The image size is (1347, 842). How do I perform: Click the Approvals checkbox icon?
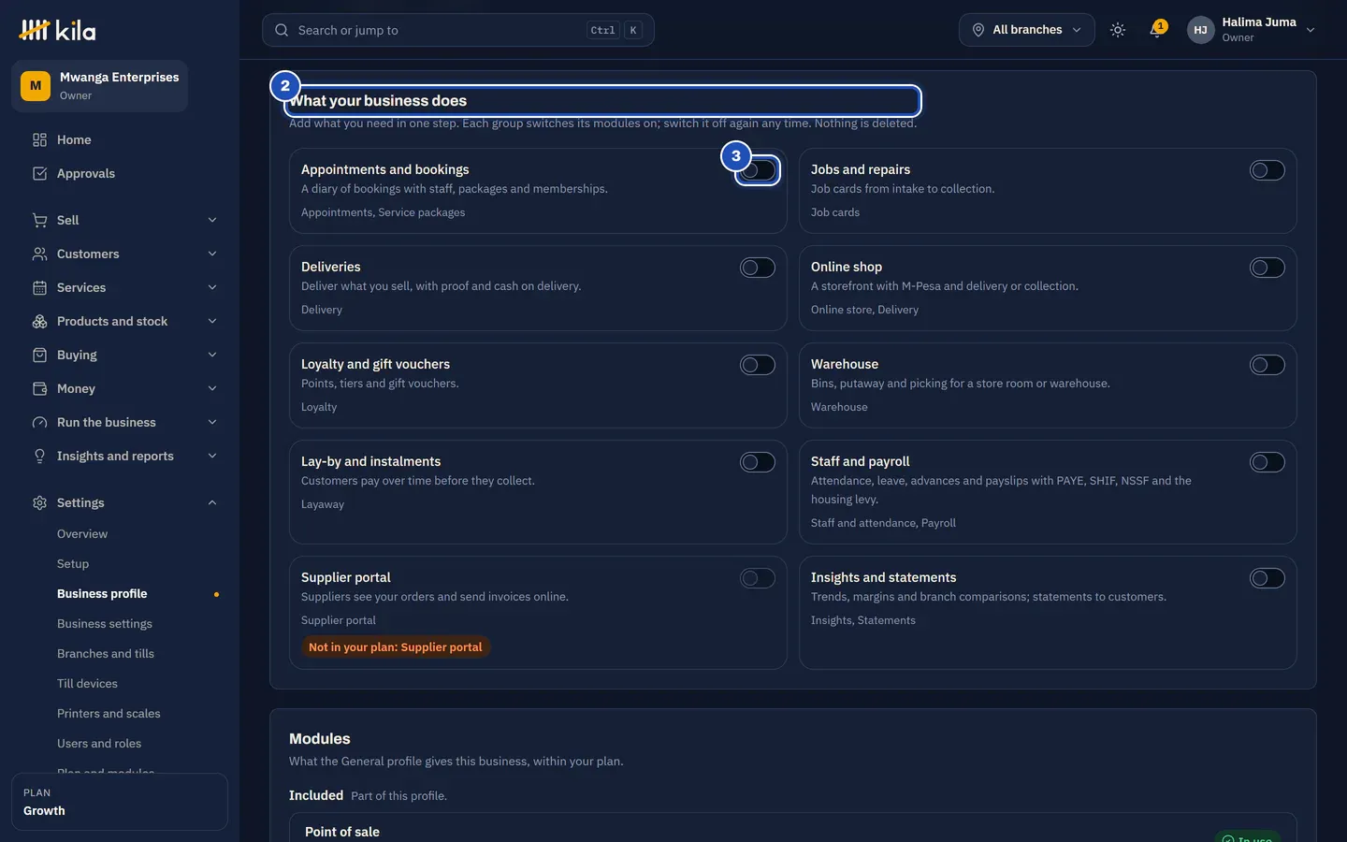point(39,173)
